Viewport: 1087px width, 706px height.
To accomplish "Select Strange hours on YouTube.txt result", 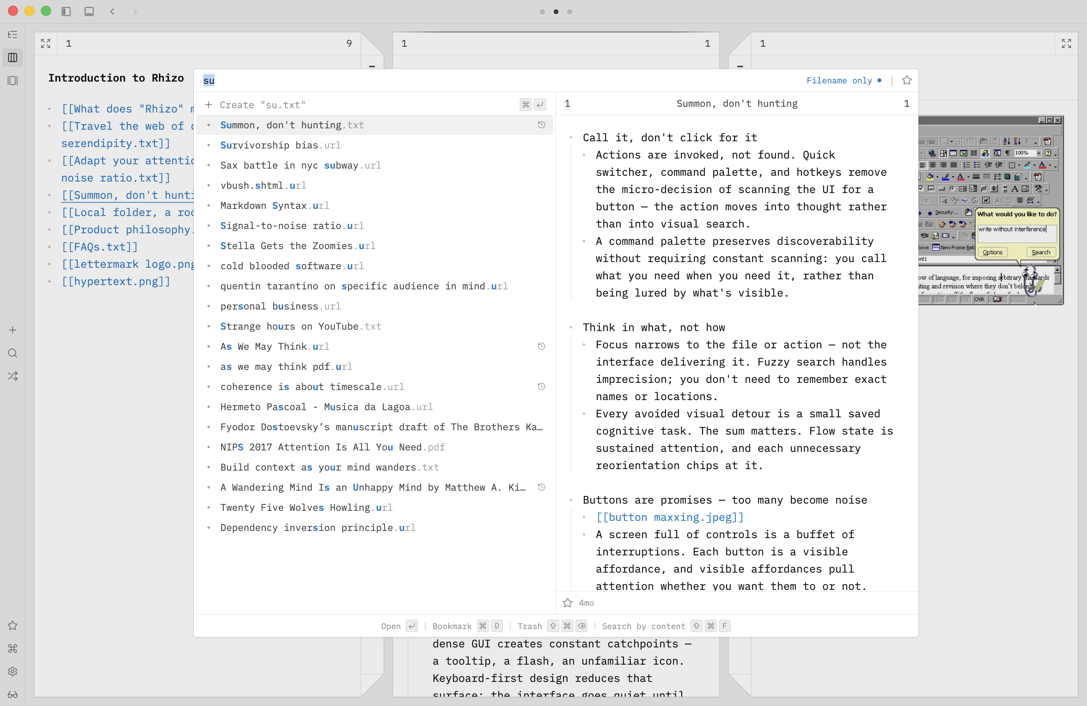I will pos(375,326).
